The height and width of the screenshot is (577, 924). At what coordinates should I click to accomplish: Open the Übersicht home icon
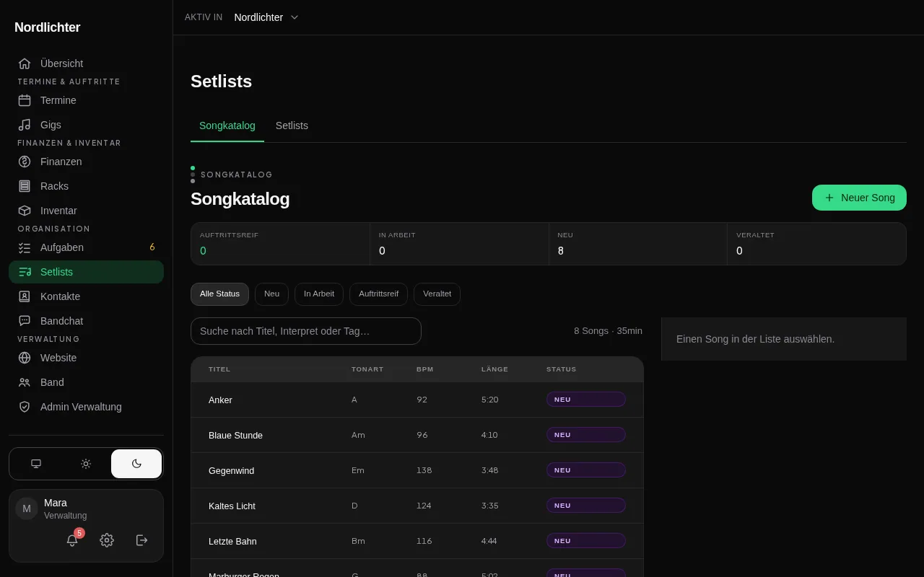pos(25,63)
